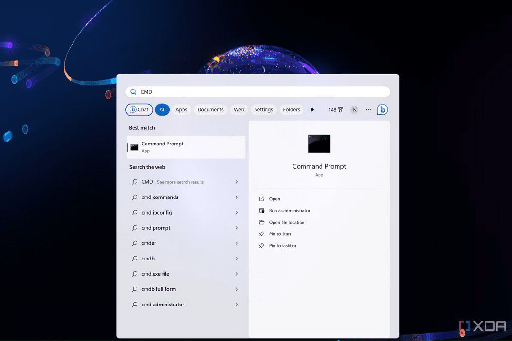
Task: Expand the cmd ipconfig suggestion arrow
Action: [237, 213]
